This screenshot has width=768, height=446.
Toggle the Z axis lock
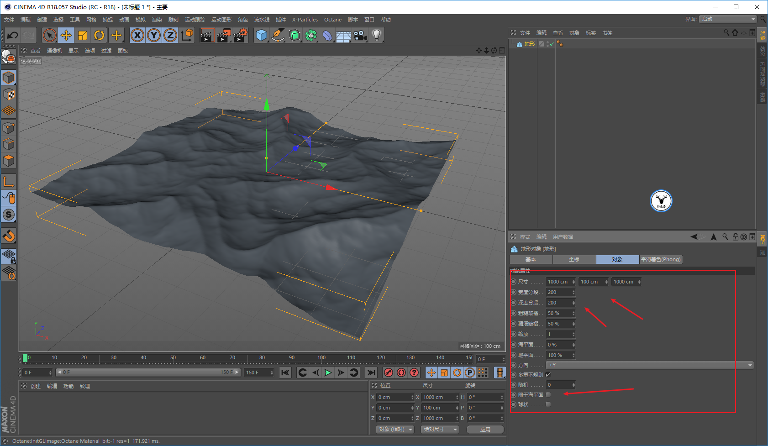(x=170, y=35)
